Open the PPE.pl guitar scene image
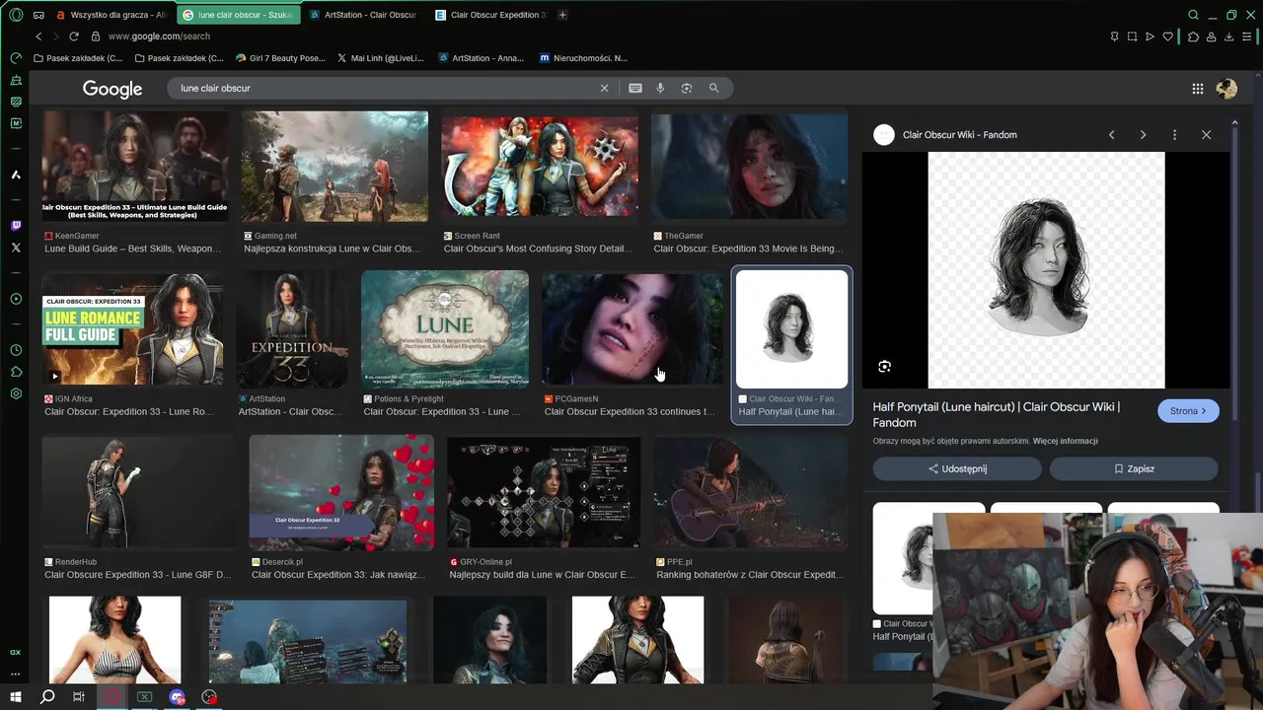Viewport: 1263px width, 710px height. click(x=751, y=492)
